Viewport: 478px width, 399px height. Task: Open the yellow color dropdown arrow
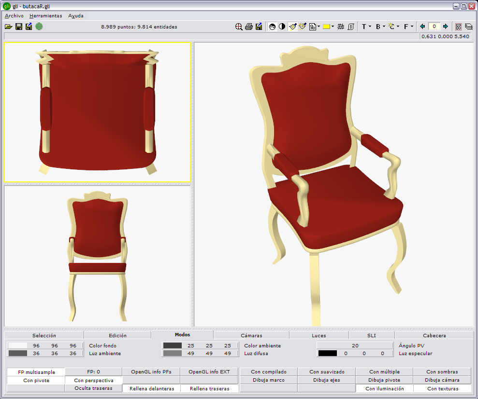coord(333,27)
